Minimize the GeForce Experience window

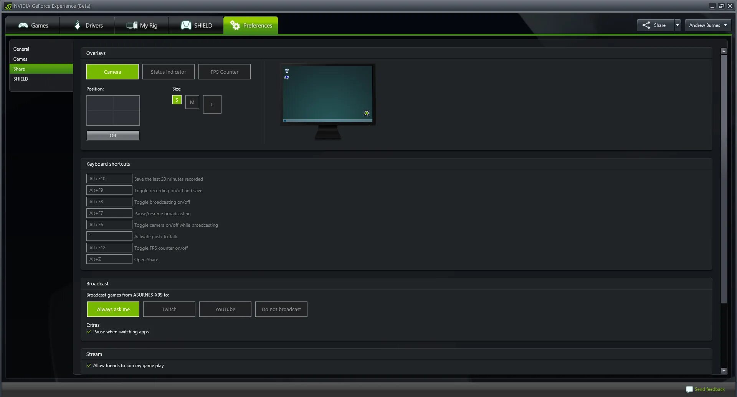coord(712,6)
